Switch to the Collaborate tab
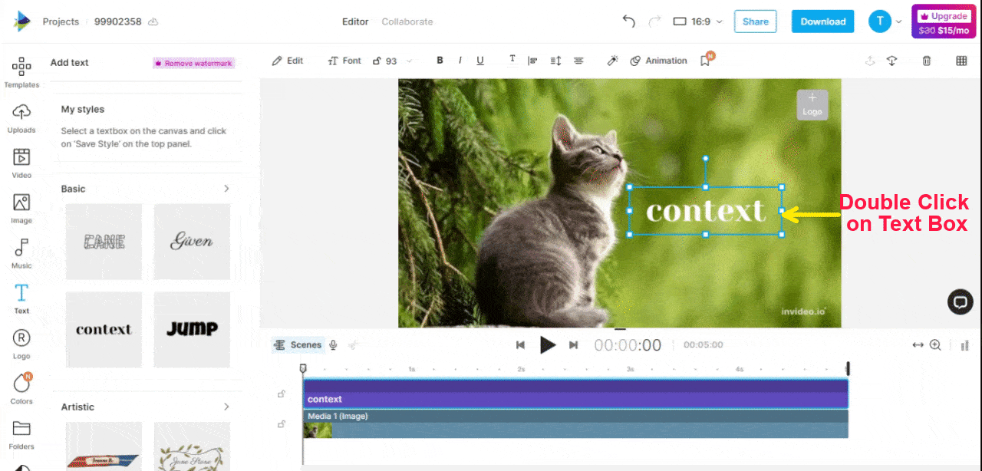 click(407, 21)
